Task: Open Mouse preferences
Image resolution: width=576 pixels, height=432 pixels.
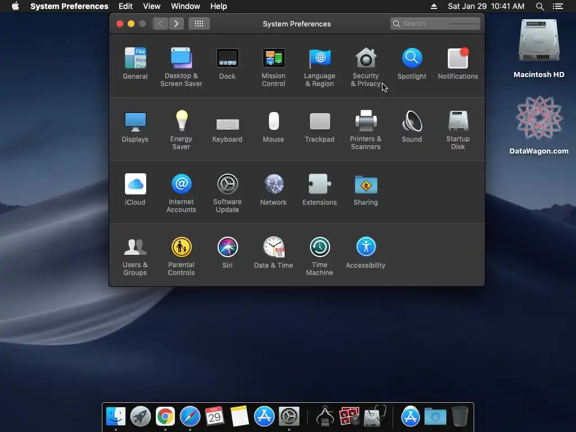Action: [273, 127]
